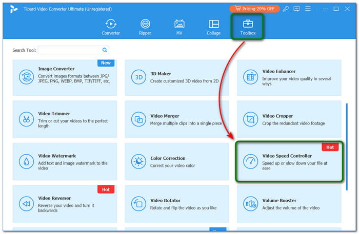Click the Hot badge on Video Reverser

pos(106,189)
